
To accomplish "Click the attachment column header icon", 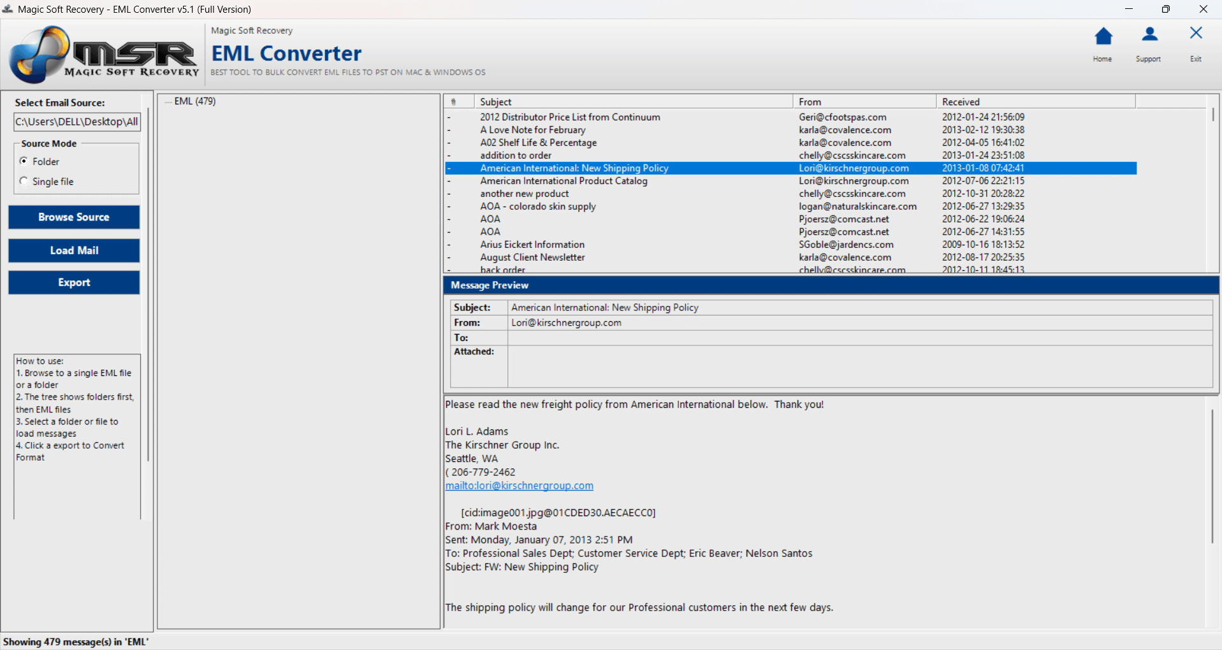I will tap(453, 102).
